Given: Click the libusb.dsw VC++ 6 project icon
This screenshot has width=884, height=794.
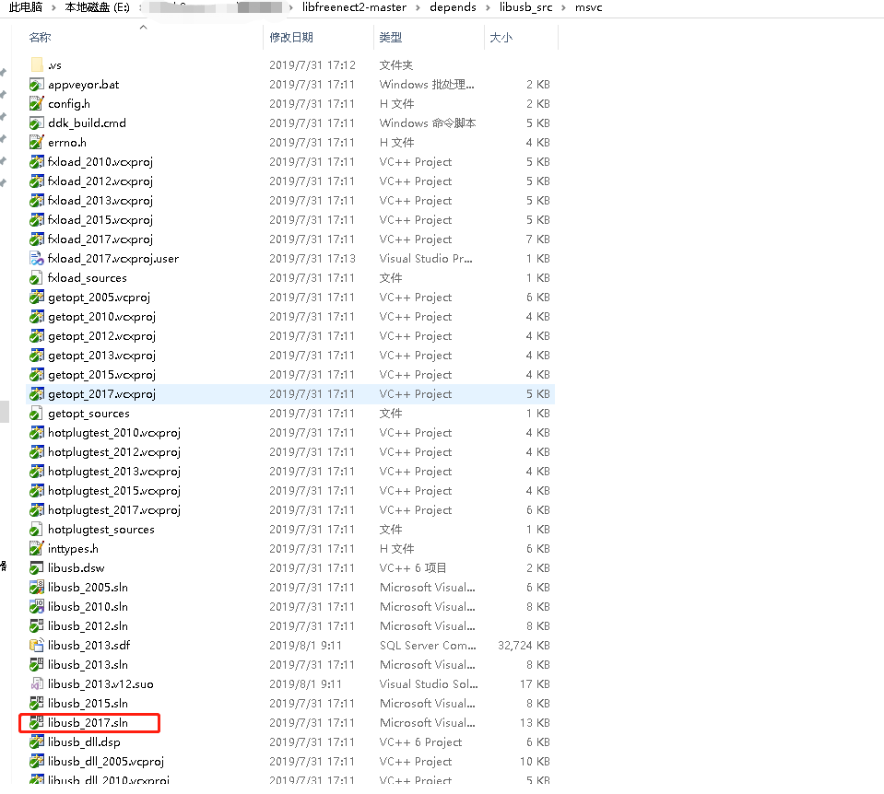Looking at the screenshot, I should point(37,567).
